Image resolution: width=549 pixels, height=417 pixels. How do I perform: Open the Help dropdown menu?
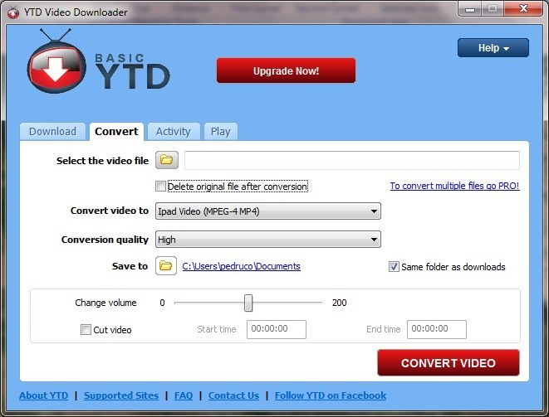point(493,48)
